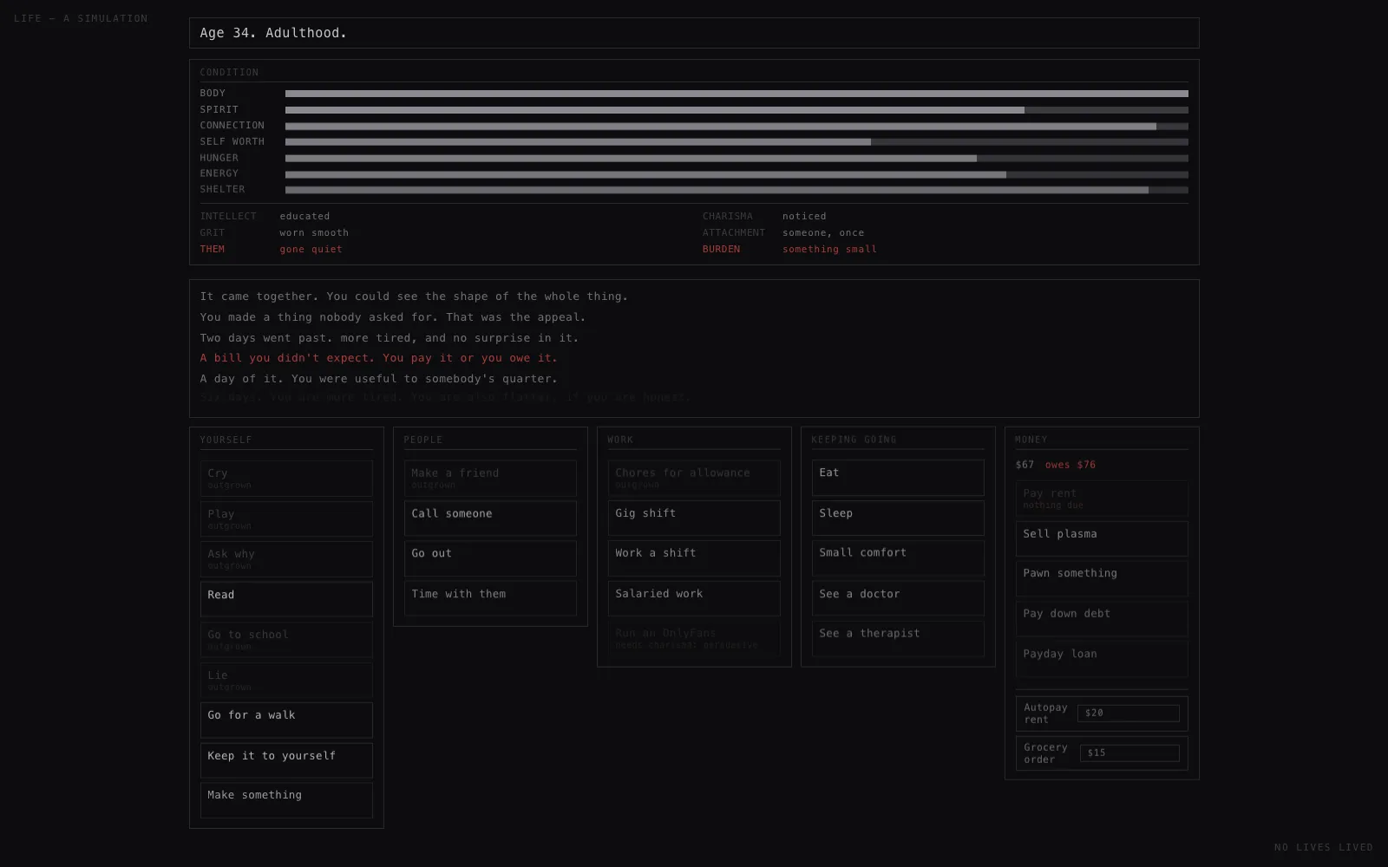The image size is (1388, 867).
Task: Click the Read action button
Action: point(286,599)
